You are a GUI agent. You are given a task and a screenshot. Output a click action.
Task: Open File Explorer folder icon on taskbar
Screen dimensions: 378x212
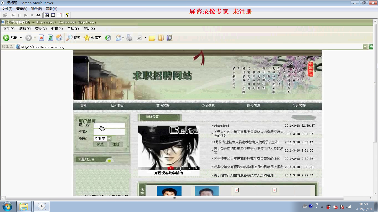click(24, 206)
